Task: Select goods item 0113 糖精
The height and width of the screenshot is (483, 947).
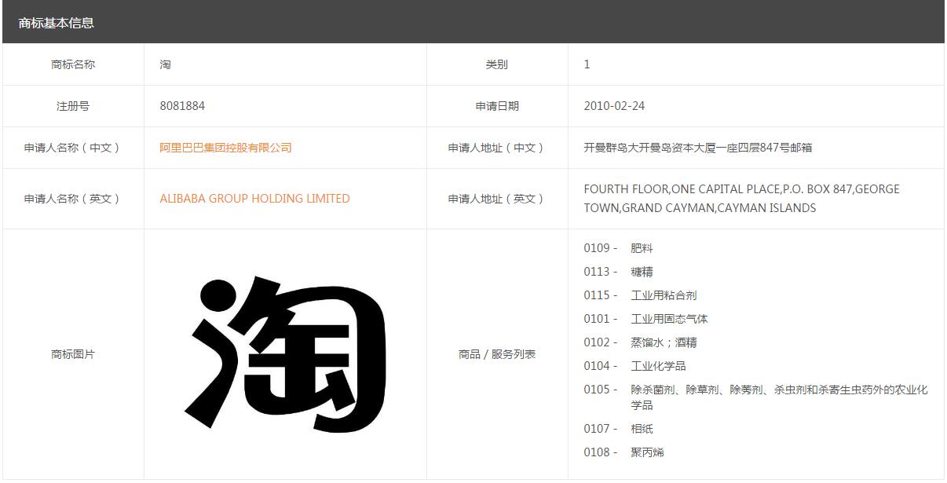Action: tap(618, 272)
